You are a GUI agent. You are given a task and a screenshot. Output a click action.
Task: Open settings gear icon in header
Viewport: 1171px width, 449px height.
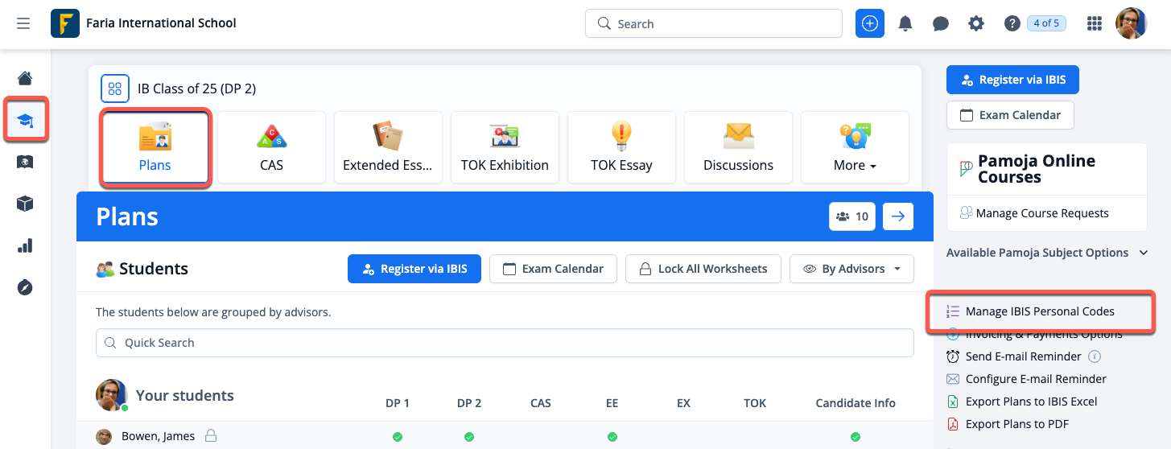[x=975, y=24]
